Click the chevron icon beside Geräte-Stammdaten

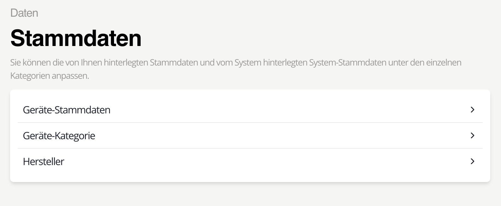(473, 110)
